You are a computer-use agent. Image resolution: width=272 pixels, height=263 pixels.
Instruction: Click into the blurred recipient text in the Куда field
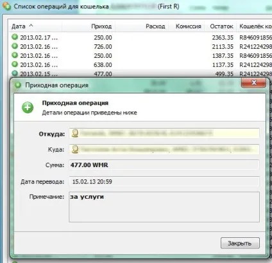coord(167,149)
